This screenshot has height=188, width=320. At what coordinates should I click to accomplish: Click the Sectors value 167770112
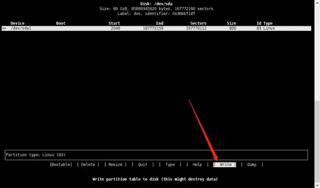coord(196,28)
